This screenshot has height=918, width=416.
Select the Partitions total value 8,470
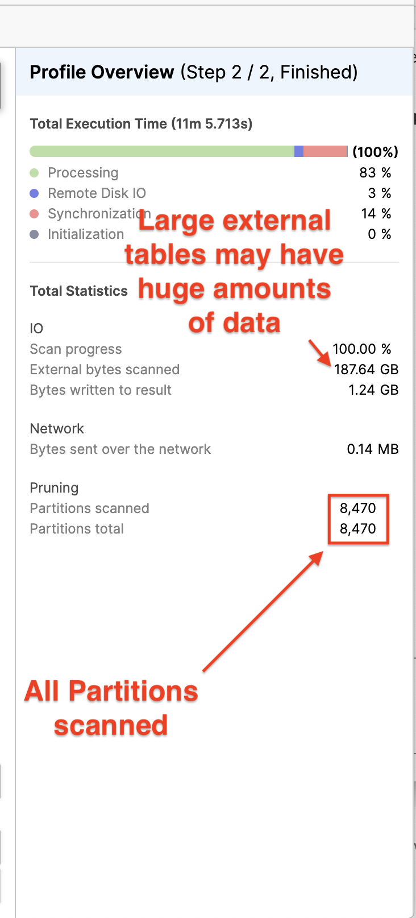(x=358, y=529)
